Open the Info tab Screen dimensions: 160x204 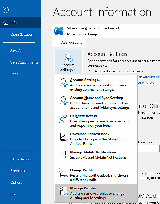pyautogui.click(x=21, y=22)
